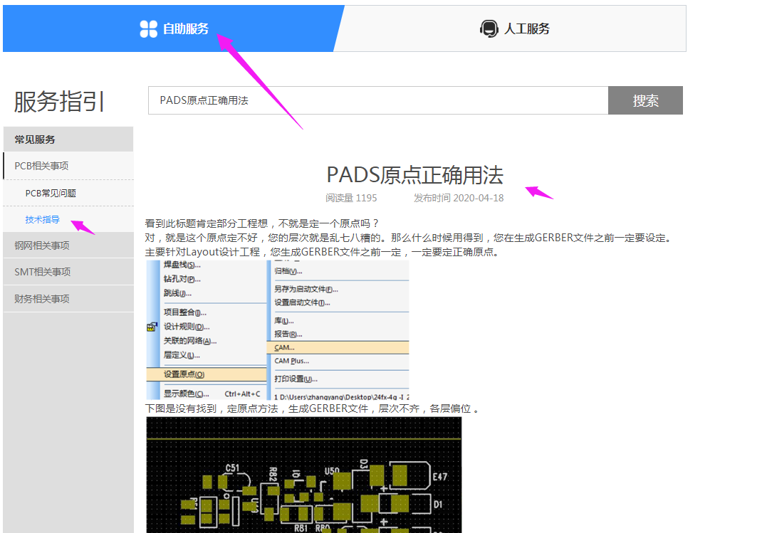Click the highlighted CAM... entry in the menu screenshot
The width and height of the screenshot is (767, 533).
tap(284, 347)
